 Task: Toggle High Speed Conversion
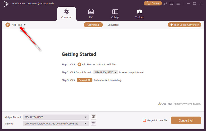(x=184, y=25)
